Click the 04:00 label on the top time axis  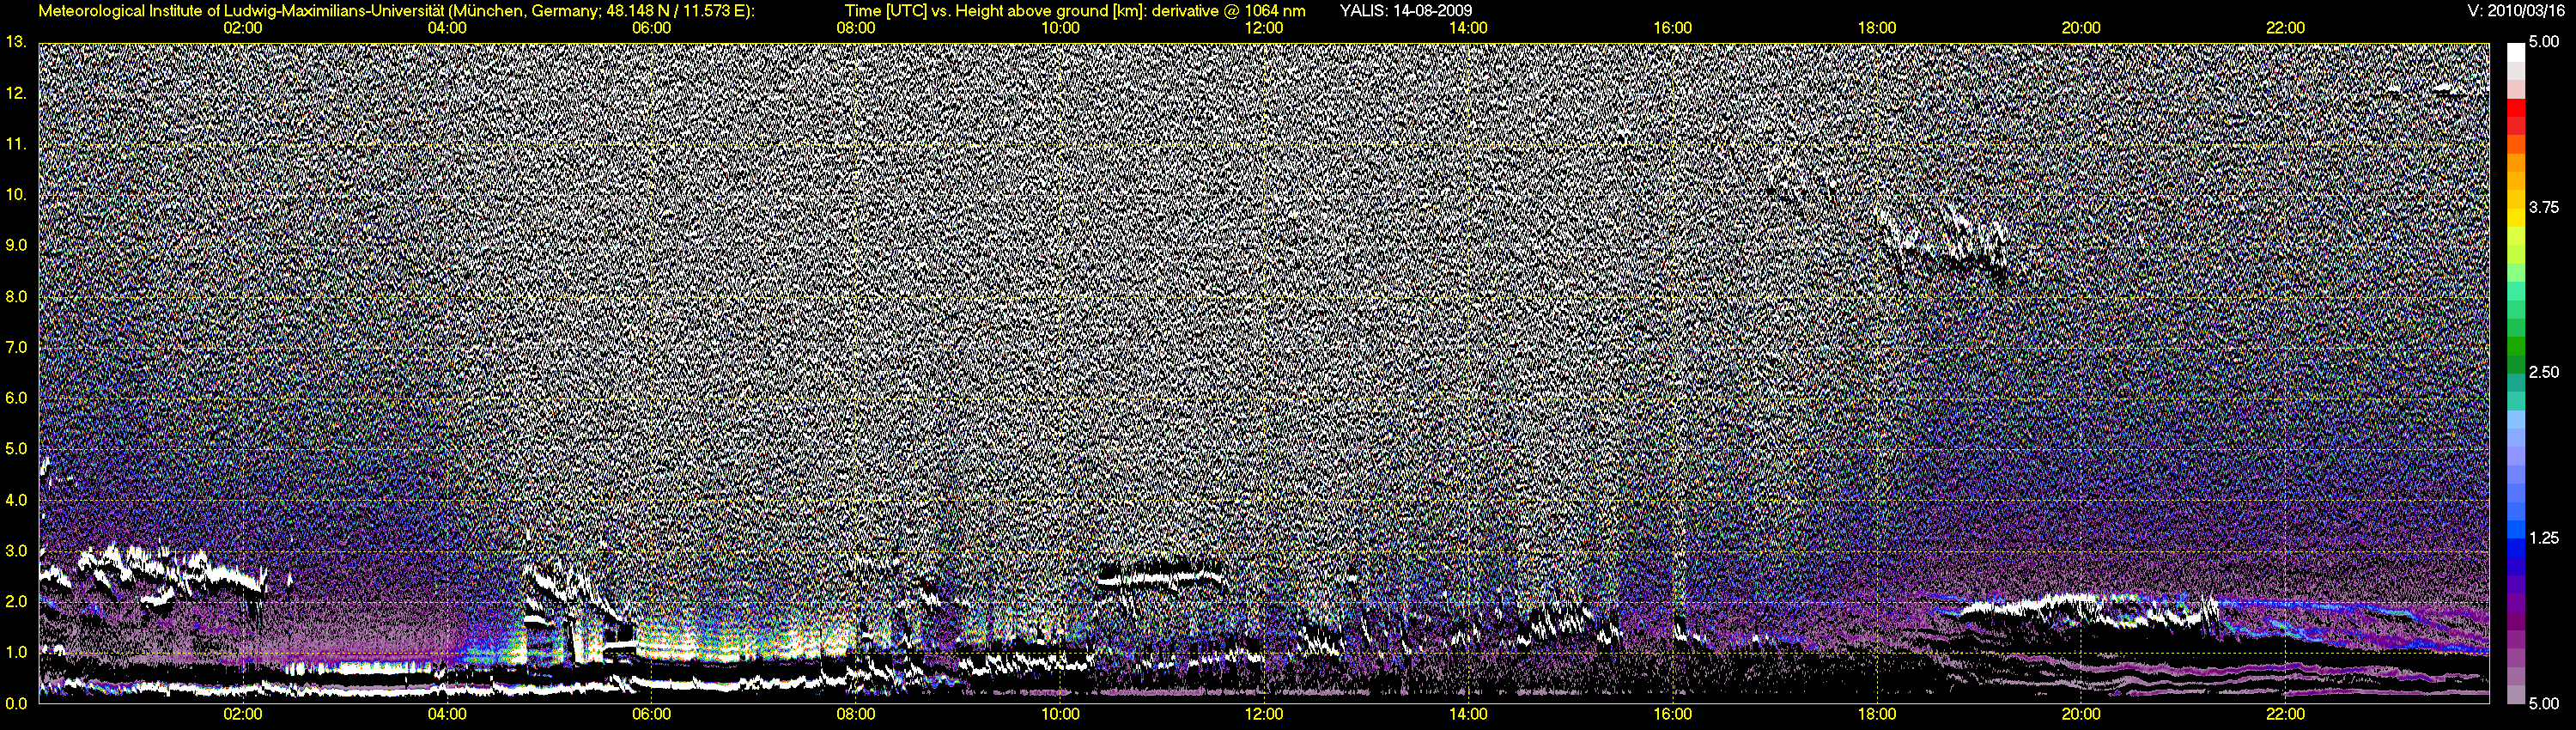coord(447,28)
